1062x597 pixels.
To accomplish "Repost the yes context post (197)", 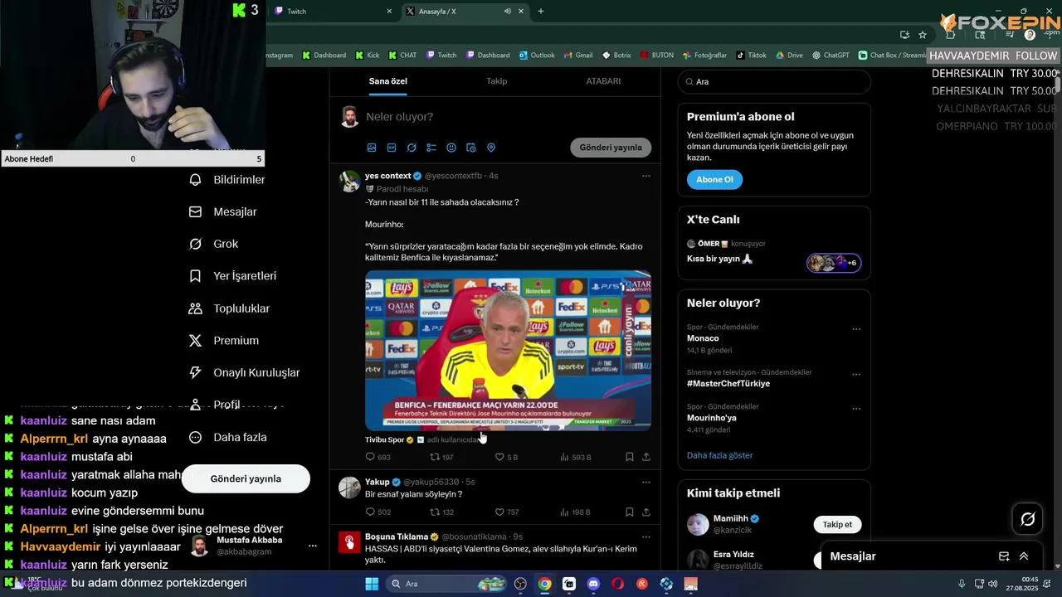I will pyautogui.click(x=441, y=457).
